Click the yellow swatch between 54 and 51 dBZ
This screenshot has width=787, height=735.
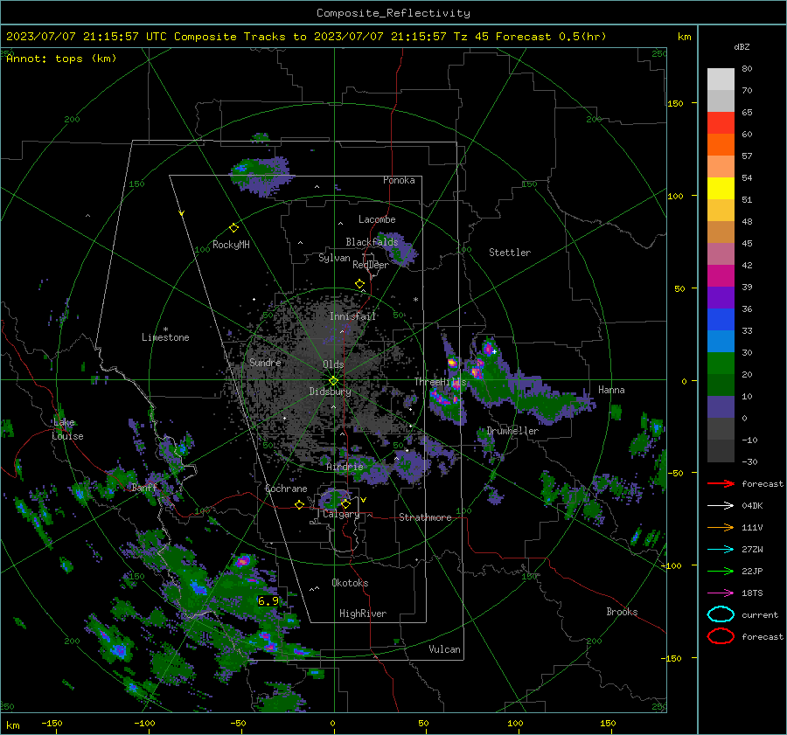coord(721,189)
